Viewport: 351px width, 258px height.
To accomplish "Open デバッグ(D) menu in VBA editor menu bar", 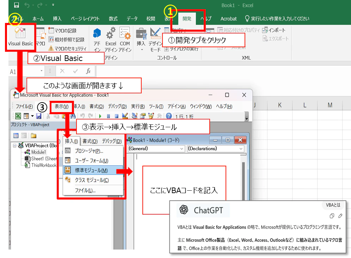I will click(x=117, y=106).
